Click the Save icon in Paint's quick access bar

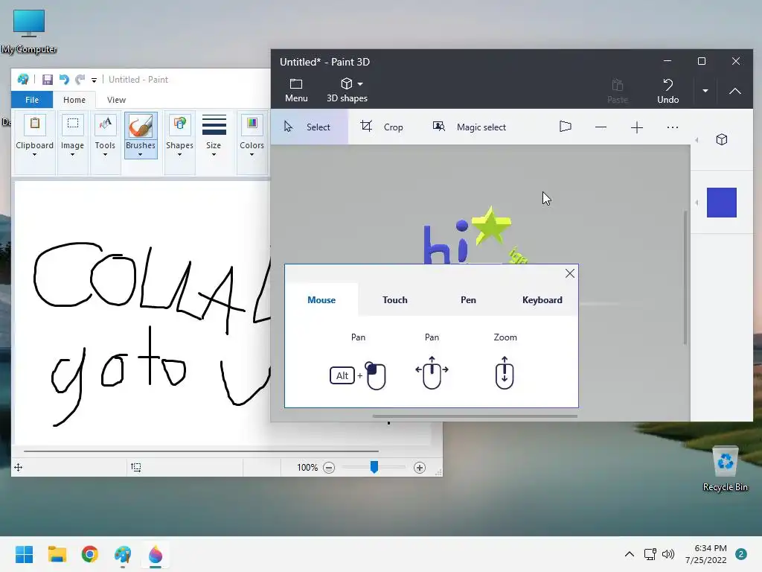[x=47, y=79]
